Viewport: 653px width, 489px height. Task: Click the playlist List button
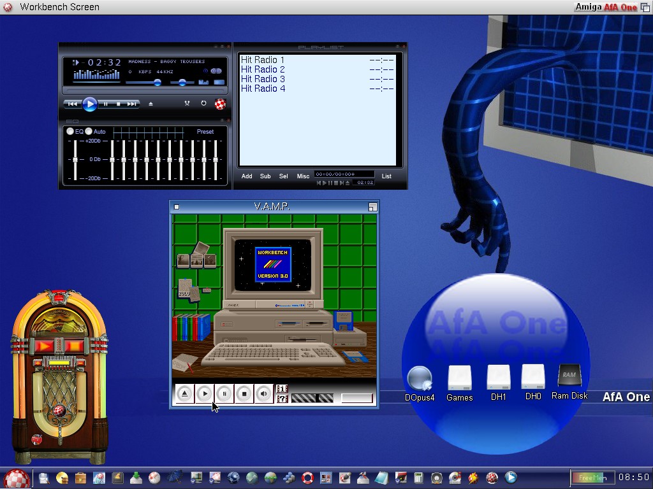tap(386, 176)
